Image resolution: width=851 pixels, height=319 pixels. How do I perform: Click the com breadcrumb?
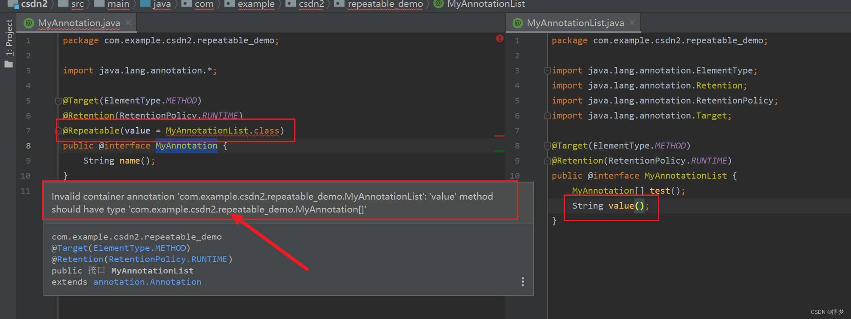coord(198,4)
